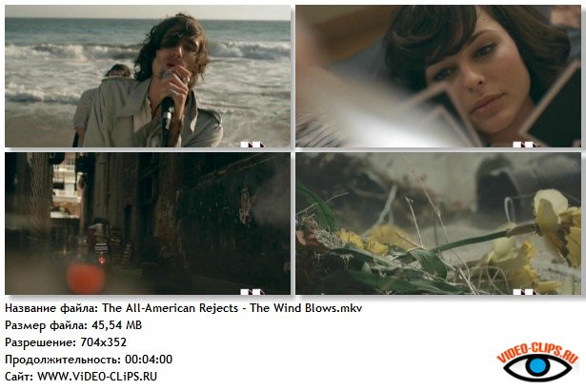
Task: Select the resolution 704x352 text
Action: point(104,342)
